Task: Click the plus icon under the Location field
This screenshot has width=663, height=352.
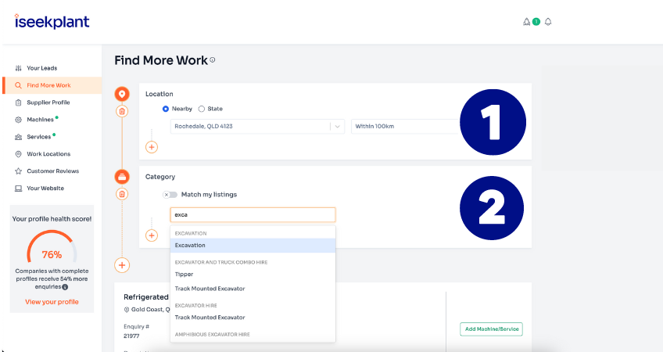Action: pyautogui.click(x=152, y=146)
